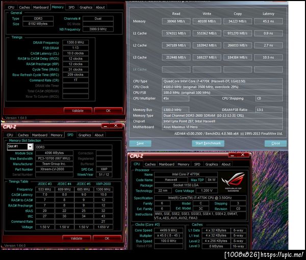Open Memory tab in bottom-right CPU-Z window
The height and width of the screenshot is (260, 306).
pos(183,164)
